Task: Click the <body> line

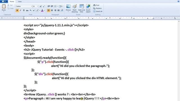Action: click(29, 45)
